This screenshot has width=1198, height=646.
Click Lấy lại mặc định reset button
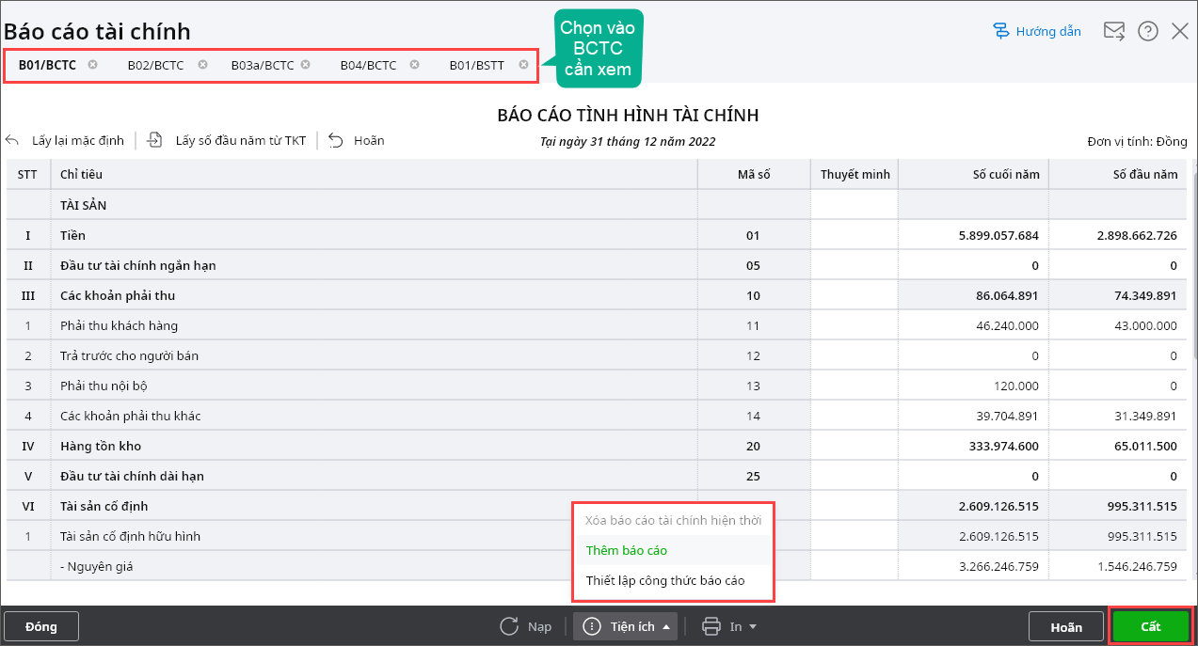[66, 140]
